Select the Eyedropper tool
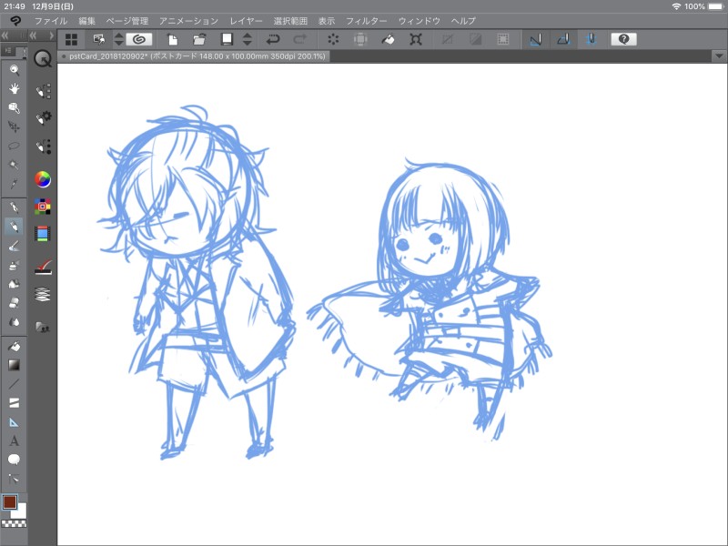The image size is (728, 546). click(15, 184)
